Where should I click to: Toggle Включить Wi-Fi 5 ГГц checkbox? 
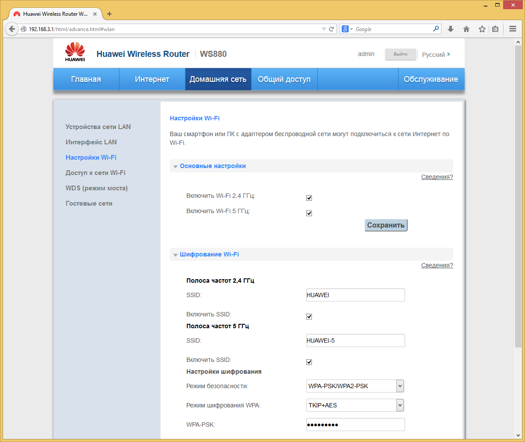309,213
